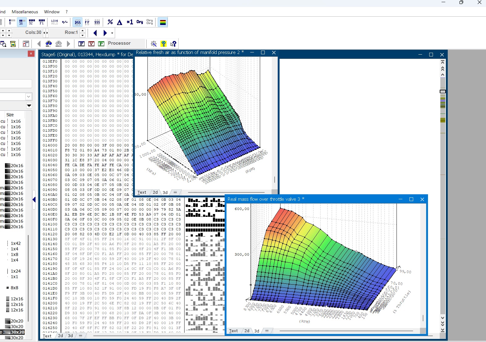
Task: Click the window search magnifier icon
Action: [3, 44]
